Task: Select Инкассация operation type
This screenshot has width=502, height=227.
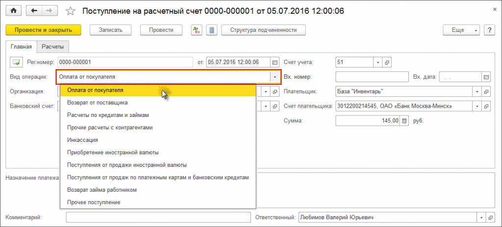Action: tap(158, 140)
